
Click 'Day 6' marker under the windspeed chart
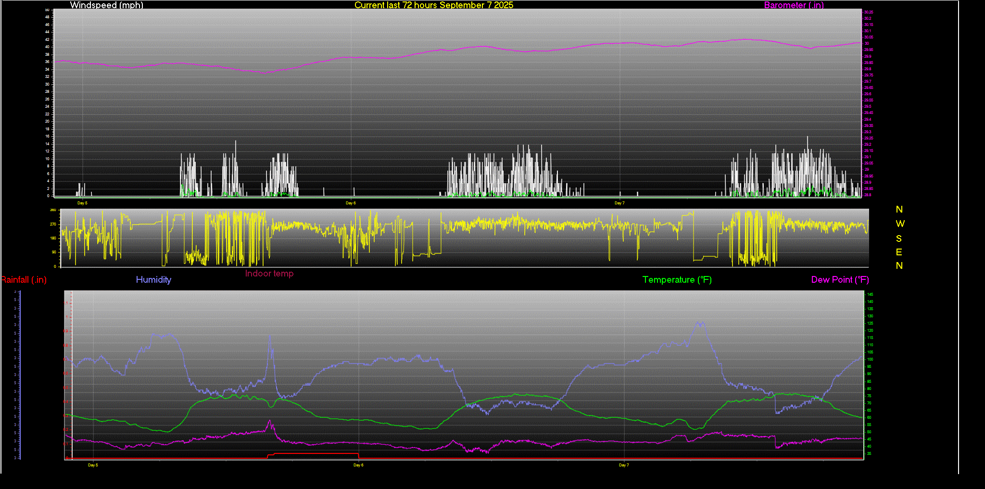pos(351,203)
